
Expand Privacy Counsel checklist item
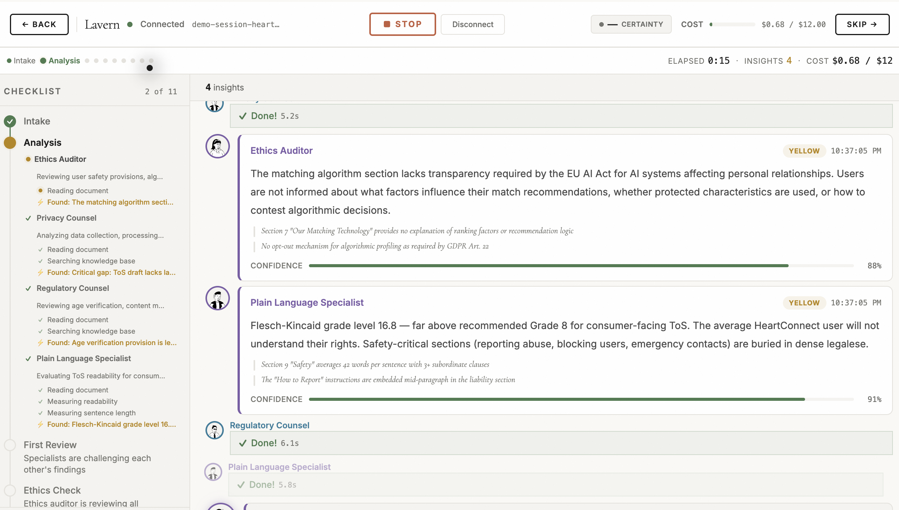(x=66, y=218)
